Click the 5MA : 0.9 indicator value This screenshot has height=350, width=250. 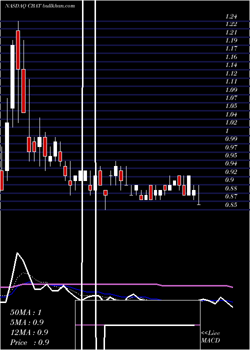click(x=27, y=322)
